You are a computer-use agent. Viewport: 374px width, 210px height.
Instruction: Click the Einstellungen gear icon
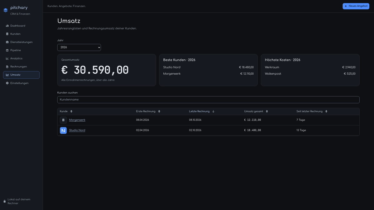(x=7, y=83)
